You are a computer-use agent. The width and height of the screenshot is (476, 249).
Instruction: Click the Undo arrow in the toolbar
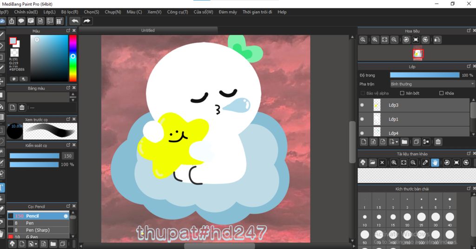pos(75,21)
